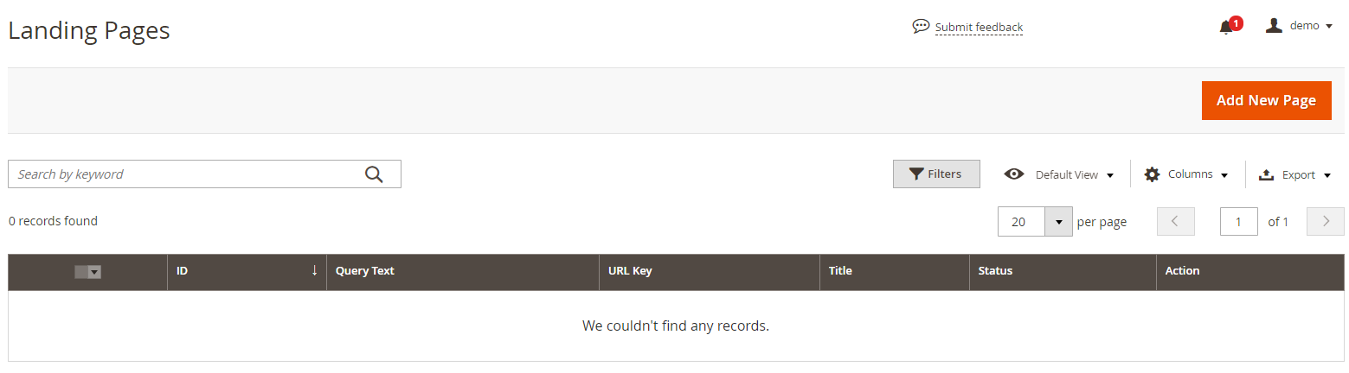This screenshot has height=373, width=1349.
Task: Click the eye icon for Default View
Action: coord(1014,174)
